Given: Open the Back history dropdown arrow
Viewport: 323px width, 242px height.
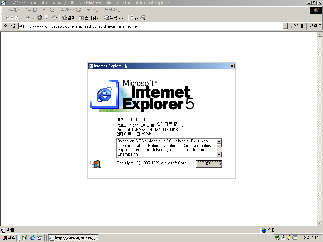Looking at the screenshot, I should pyautogui.click(x=22, y=18).
